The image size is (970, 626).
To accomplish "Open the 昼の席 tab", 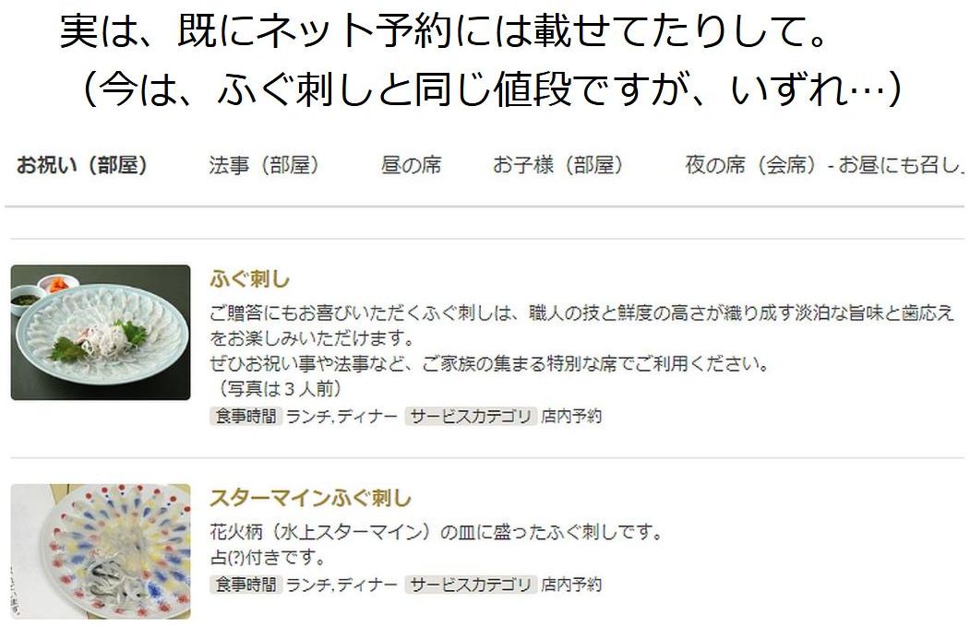I will tap(411, 166).
